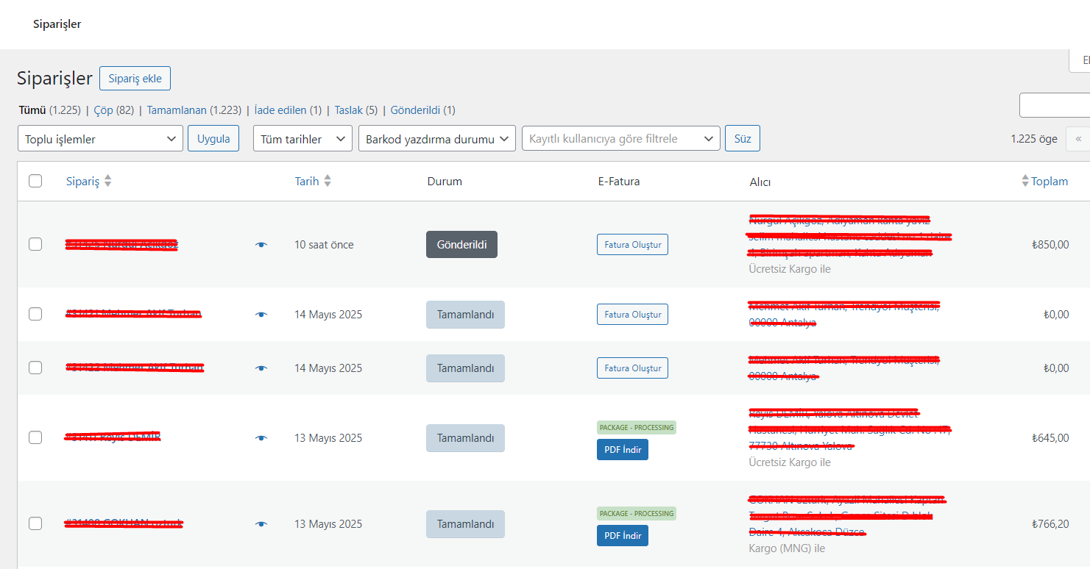Switch to the Tamamlanan orders view
The image size is (1090, 569).
point(194,110)
